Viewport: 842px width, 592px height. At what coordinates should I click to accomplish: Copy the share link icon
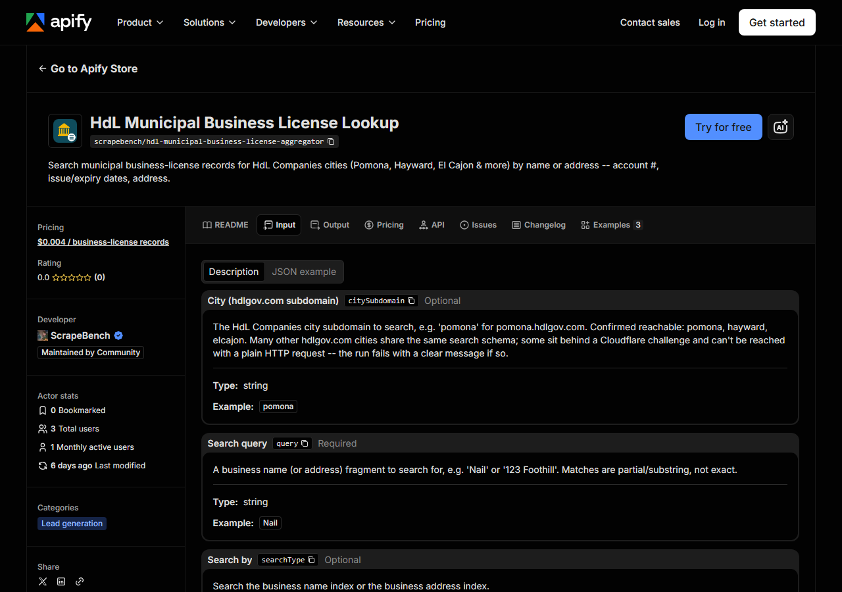[x=80, y=581]
